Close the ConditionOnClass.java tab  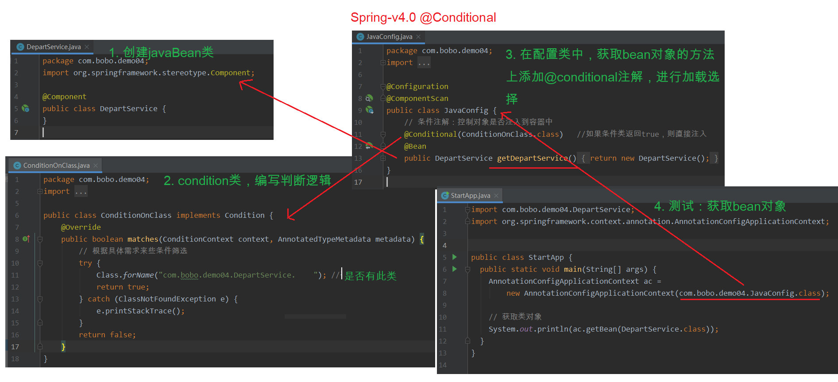pyautogui.click(x=96, y=166)
